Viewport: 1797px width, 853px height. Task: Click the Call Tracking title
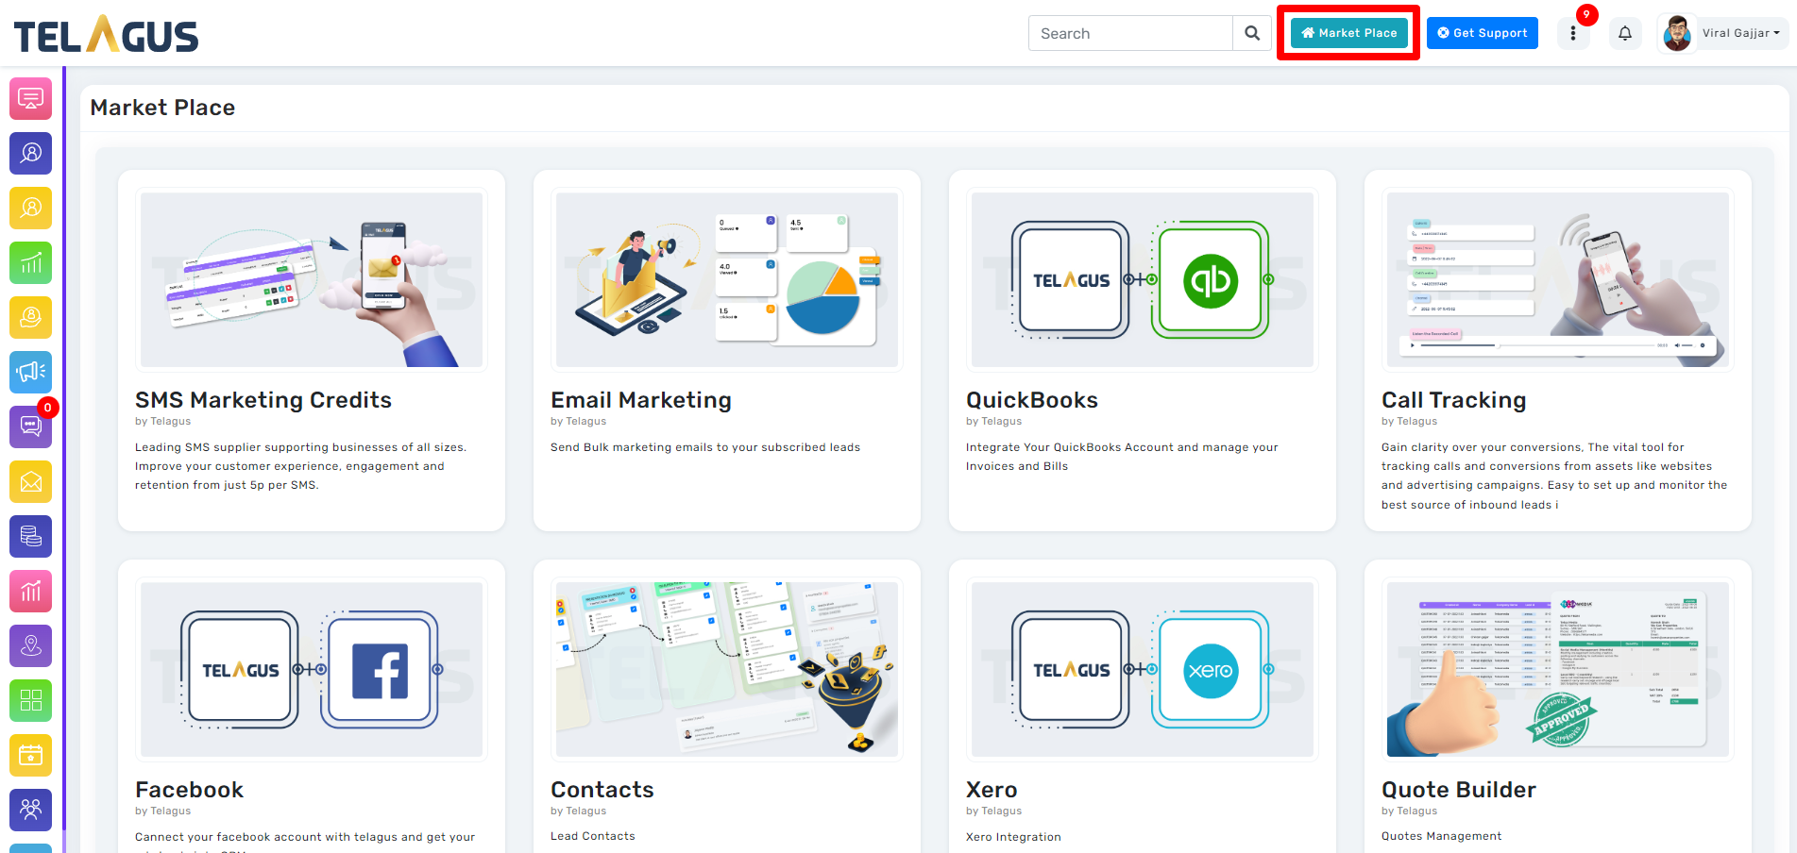pos(1454,400)
